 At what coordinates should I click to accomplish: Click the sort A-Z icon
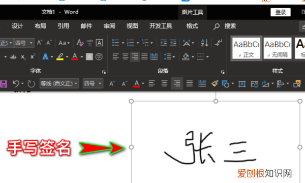(x=205, y=43)
